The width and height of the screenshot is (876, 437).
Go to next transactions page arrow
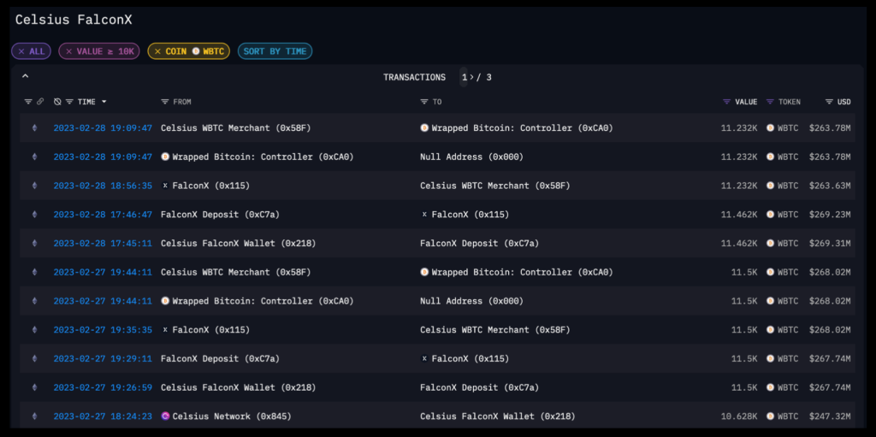click(471, 77)
